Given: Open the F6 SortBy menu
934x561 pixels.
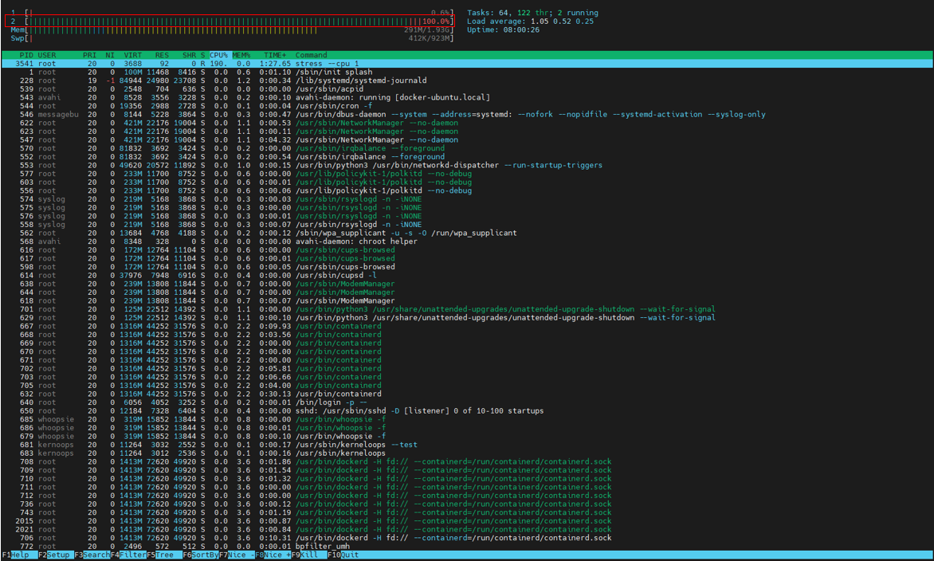Looking at the screenshot, I should coord(200,555).
